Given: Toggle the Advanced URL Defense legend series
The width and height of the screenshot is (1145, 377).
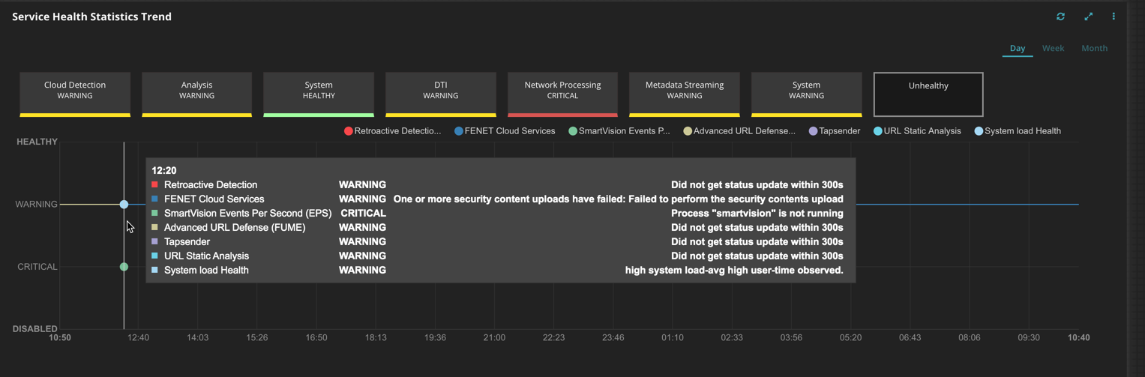Looking at the screenshot, I should coord(739,131).
